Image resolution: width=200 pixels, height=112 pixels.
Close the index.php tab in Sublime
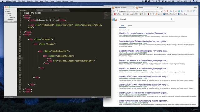coord(50,10)
